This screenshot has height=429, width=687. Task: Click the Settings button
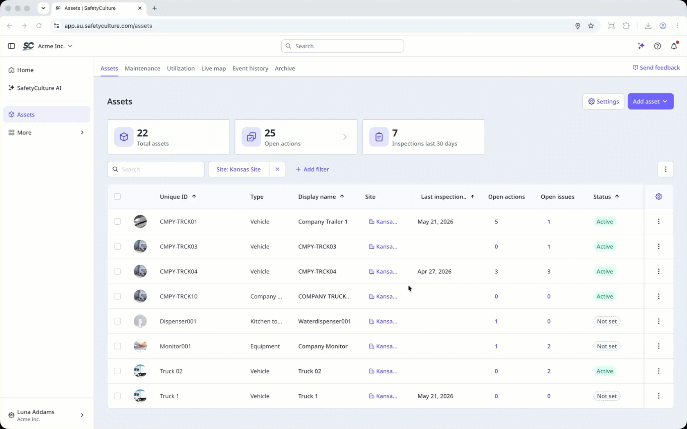pyautogui.click(x=603, y=101)
